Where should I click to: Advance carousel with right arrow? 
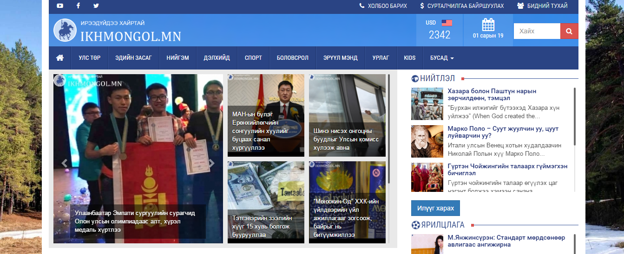tap(211, 163)
